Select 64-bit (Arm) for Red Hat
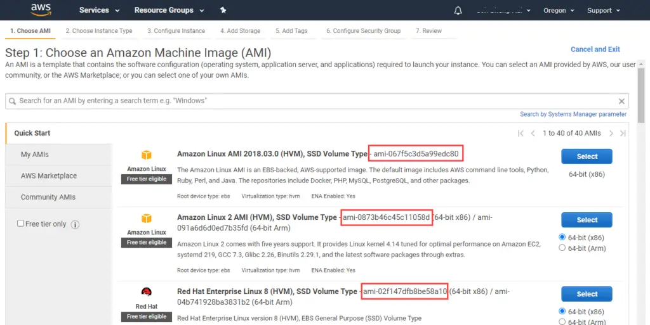Image resolution: width=650 pixels, height=325 pixels. (x=562, y=322)
